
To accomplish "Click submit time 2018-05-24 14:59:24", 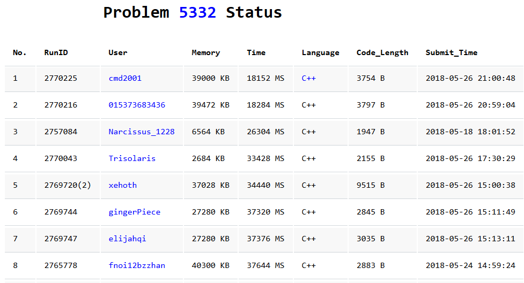I will point(470,265).
